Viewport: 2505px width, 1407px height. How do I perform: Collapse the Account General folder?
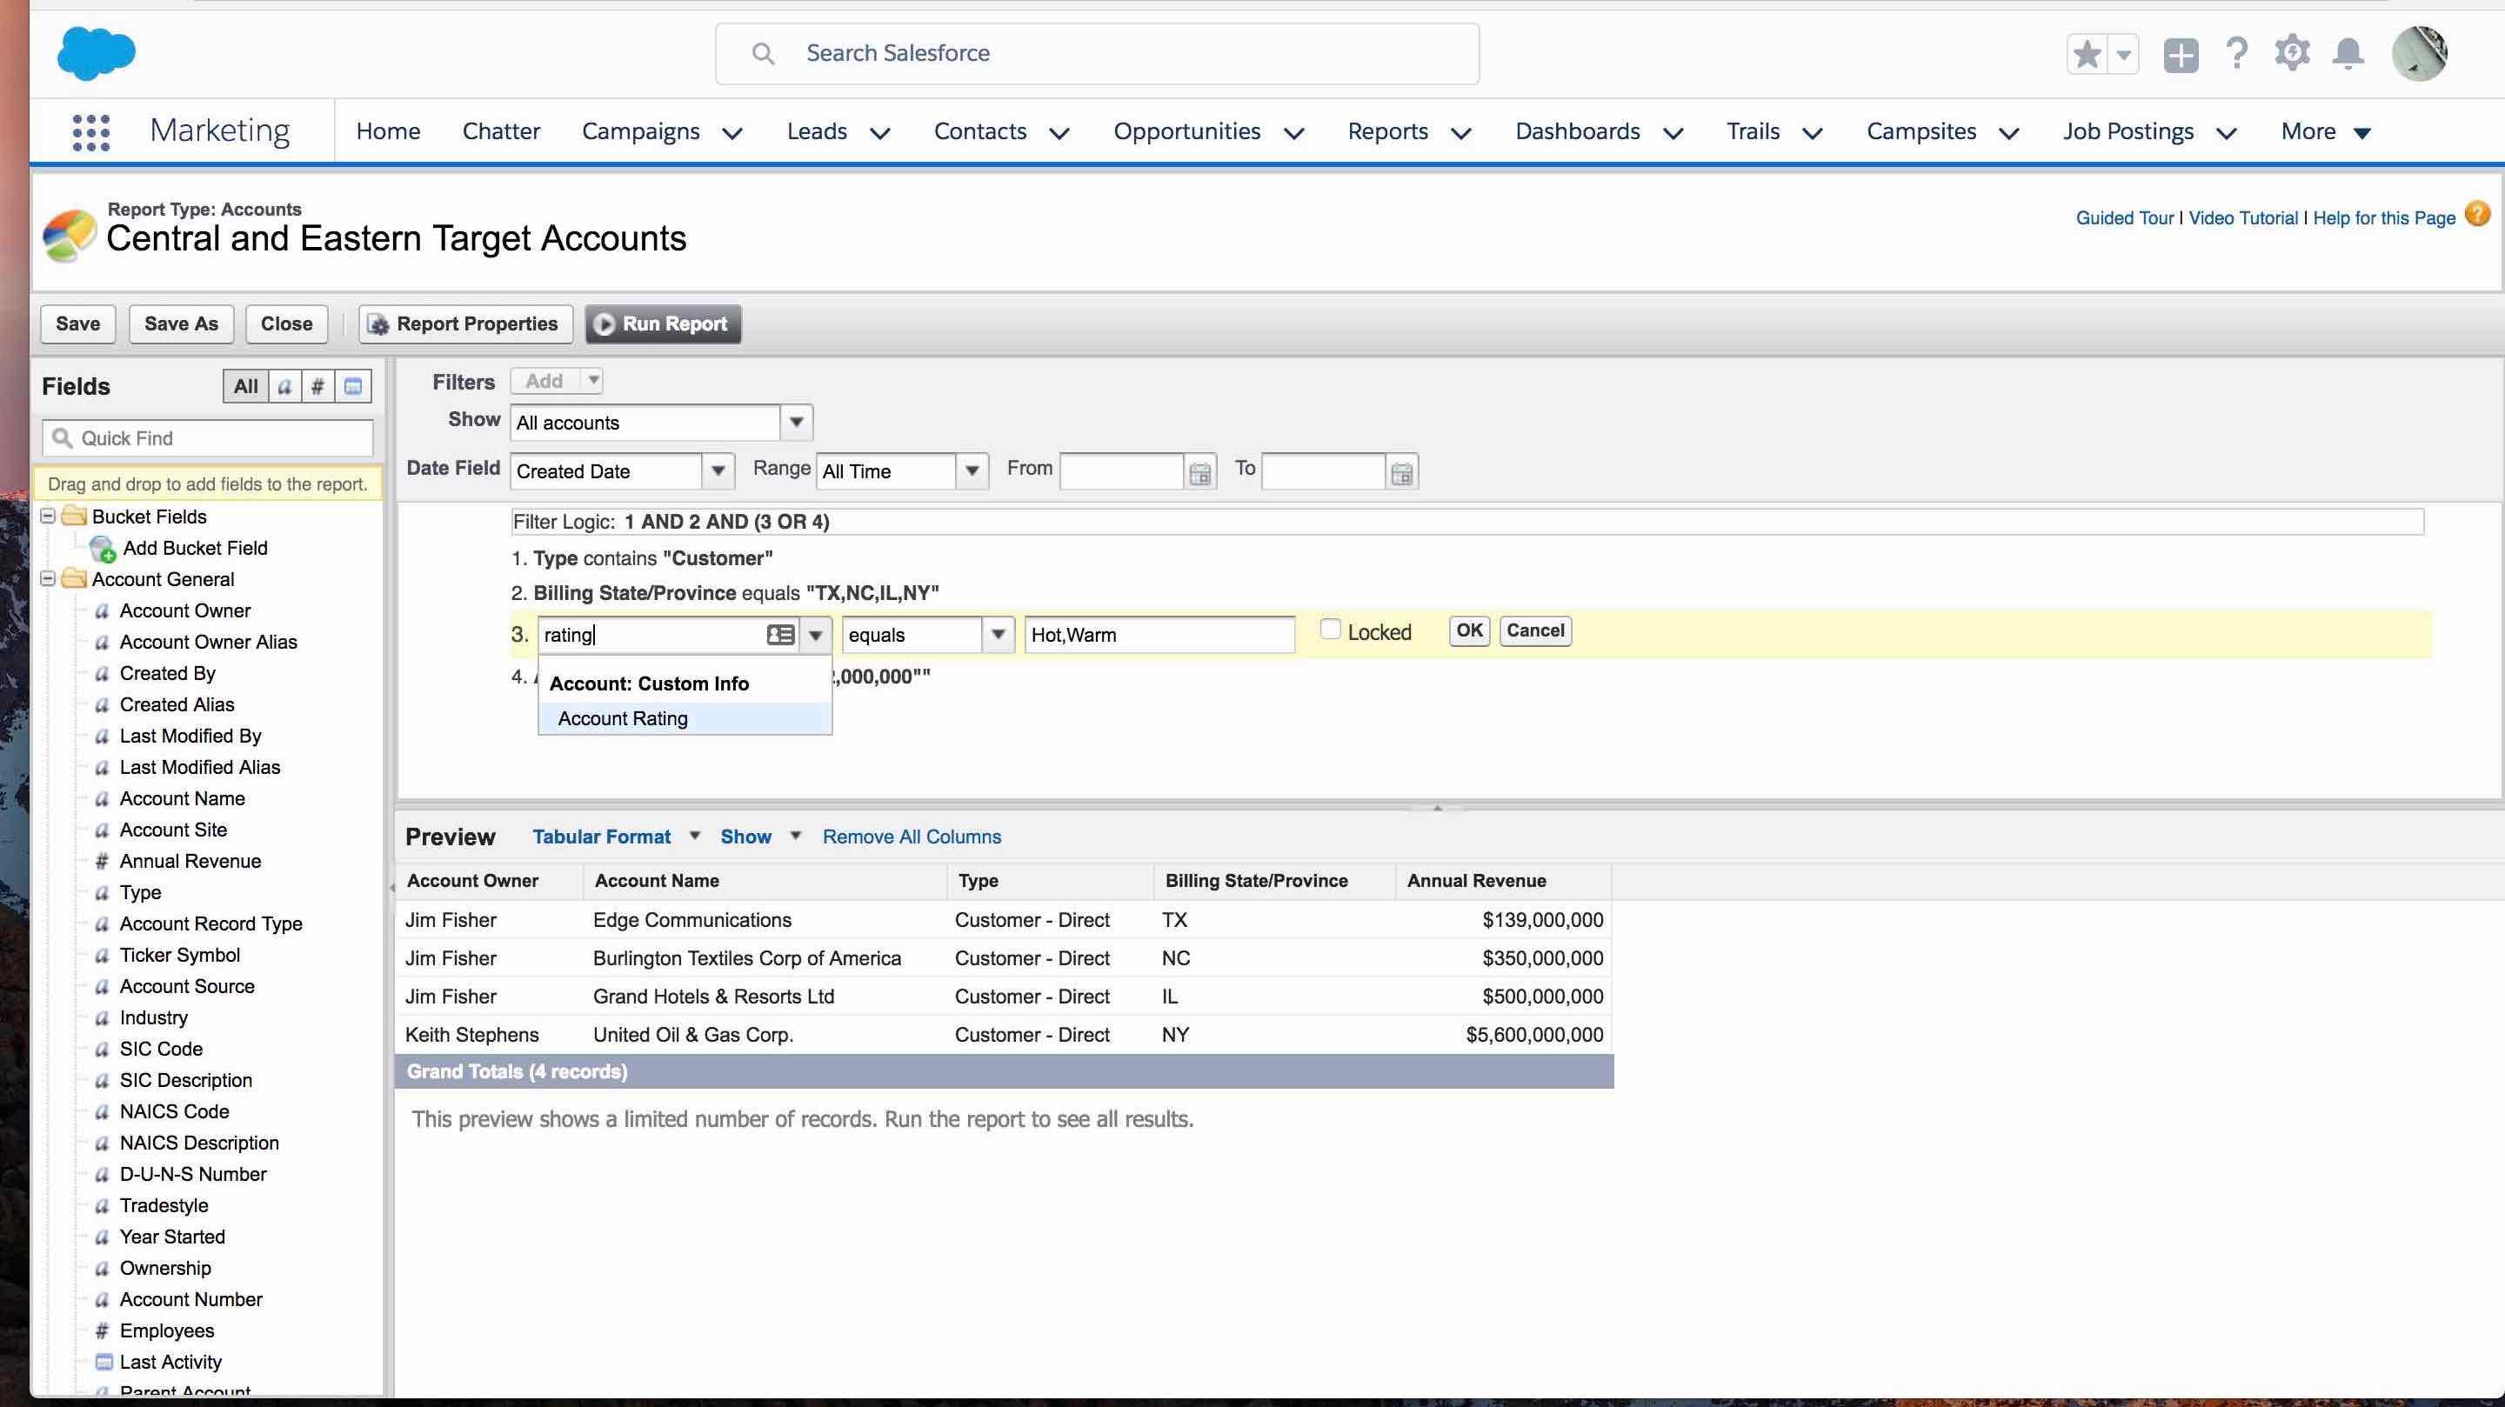48,579
